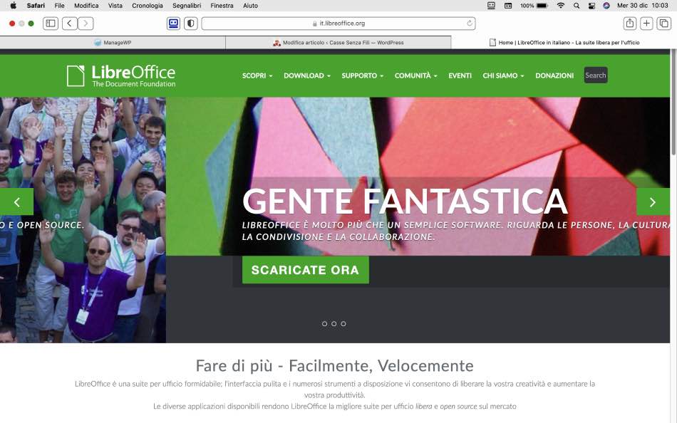Open the DONAZIONI link

click(554, 75)
